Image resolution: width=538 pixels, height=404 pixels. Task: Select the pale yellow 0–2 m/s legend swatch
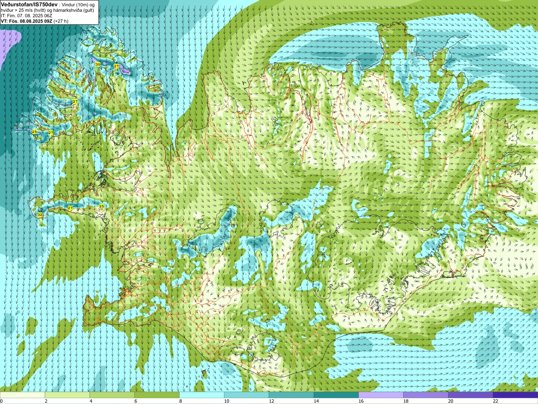point(22,395)
